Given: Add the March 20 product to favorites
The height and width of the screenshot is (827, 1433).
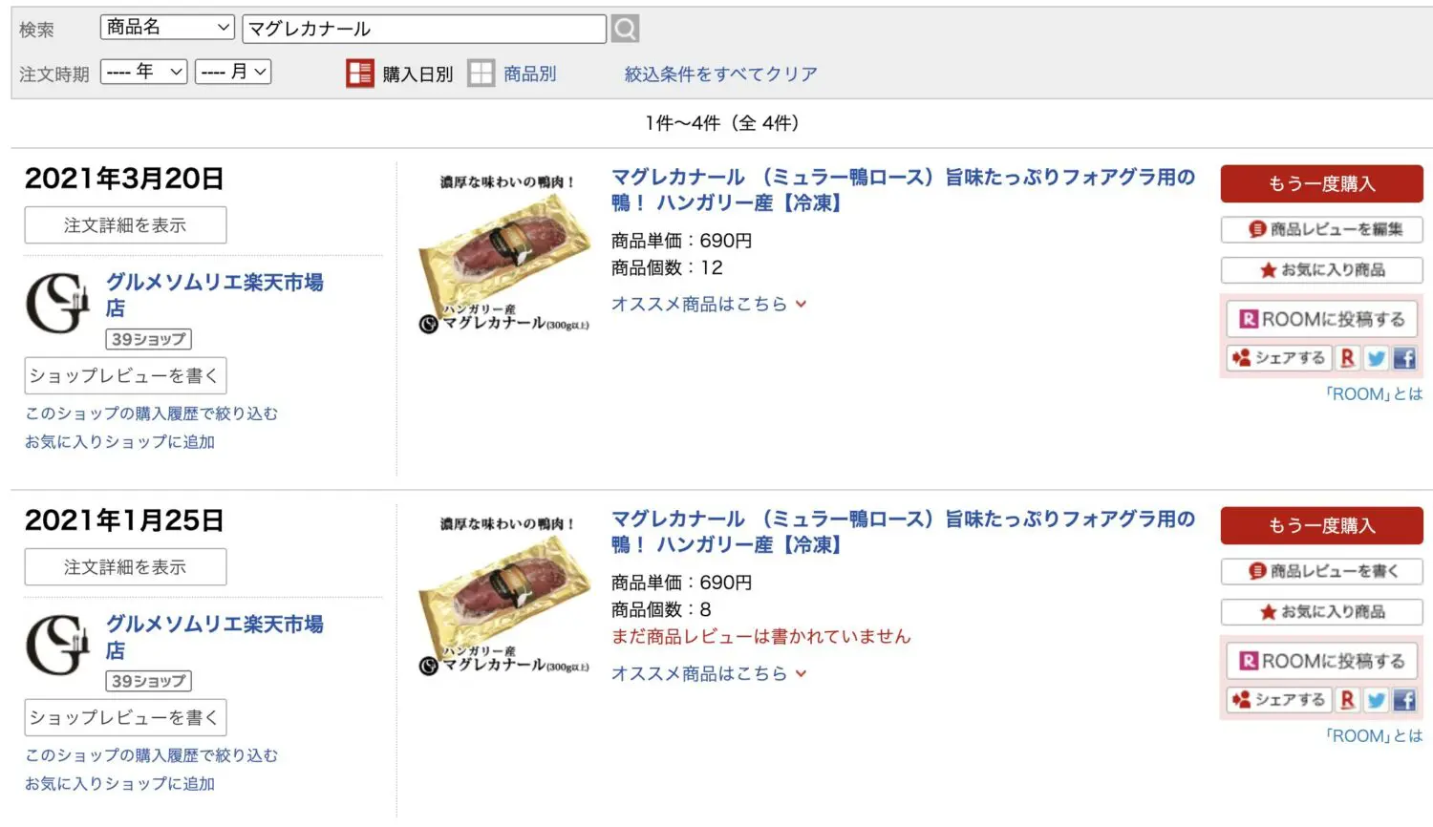Looking at the screenshot, I should click(1321, 270).
